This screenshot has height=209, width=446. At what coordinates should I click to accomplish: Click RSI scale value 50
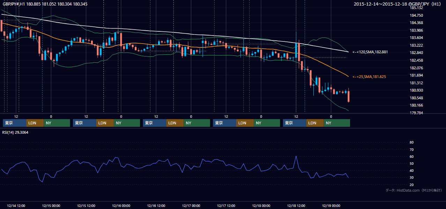pyautogui.click(x=411, y=163)
